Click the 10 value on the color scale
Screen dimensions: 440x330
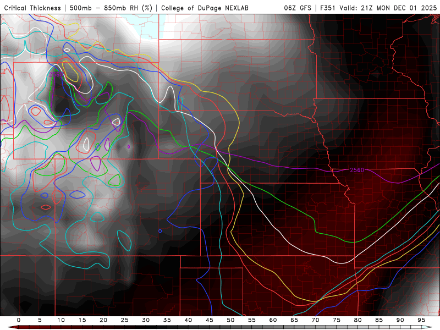click(61, 320)
